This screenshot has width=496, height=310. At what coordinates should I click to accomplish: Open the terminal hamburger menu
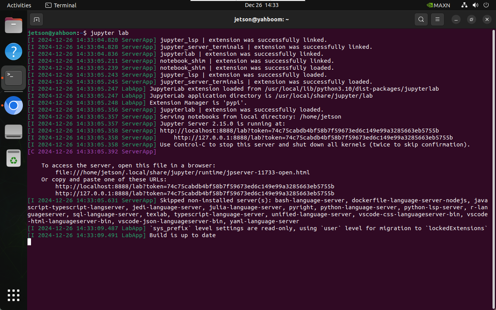pyautogui.click(x=437, y=19)
